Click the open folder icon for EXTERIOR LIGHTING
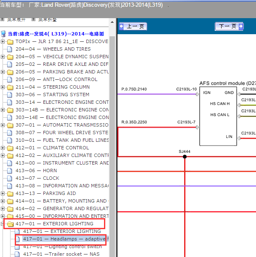 [10, 224]
